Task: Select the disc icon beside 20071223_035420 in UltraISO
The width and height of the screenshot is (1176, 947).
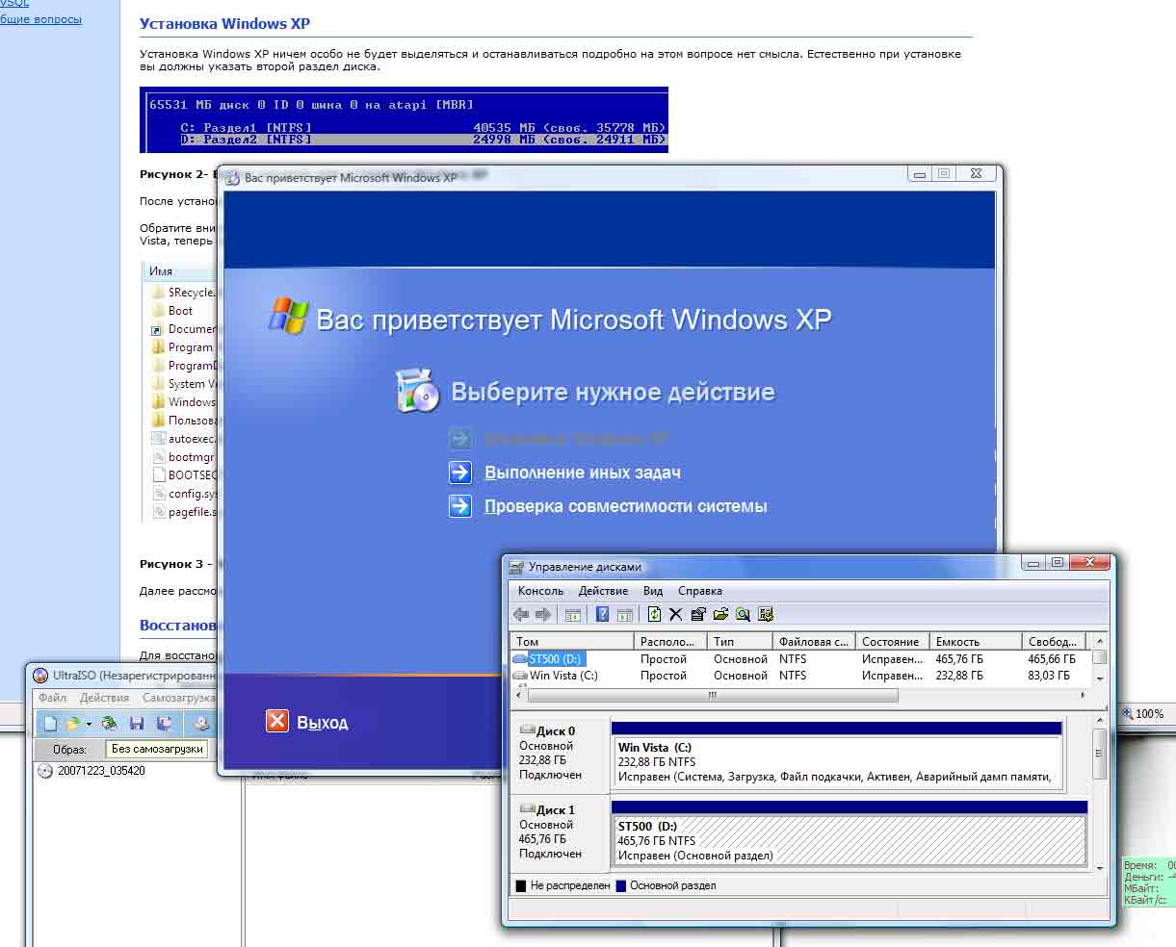Action: [44, 771]
